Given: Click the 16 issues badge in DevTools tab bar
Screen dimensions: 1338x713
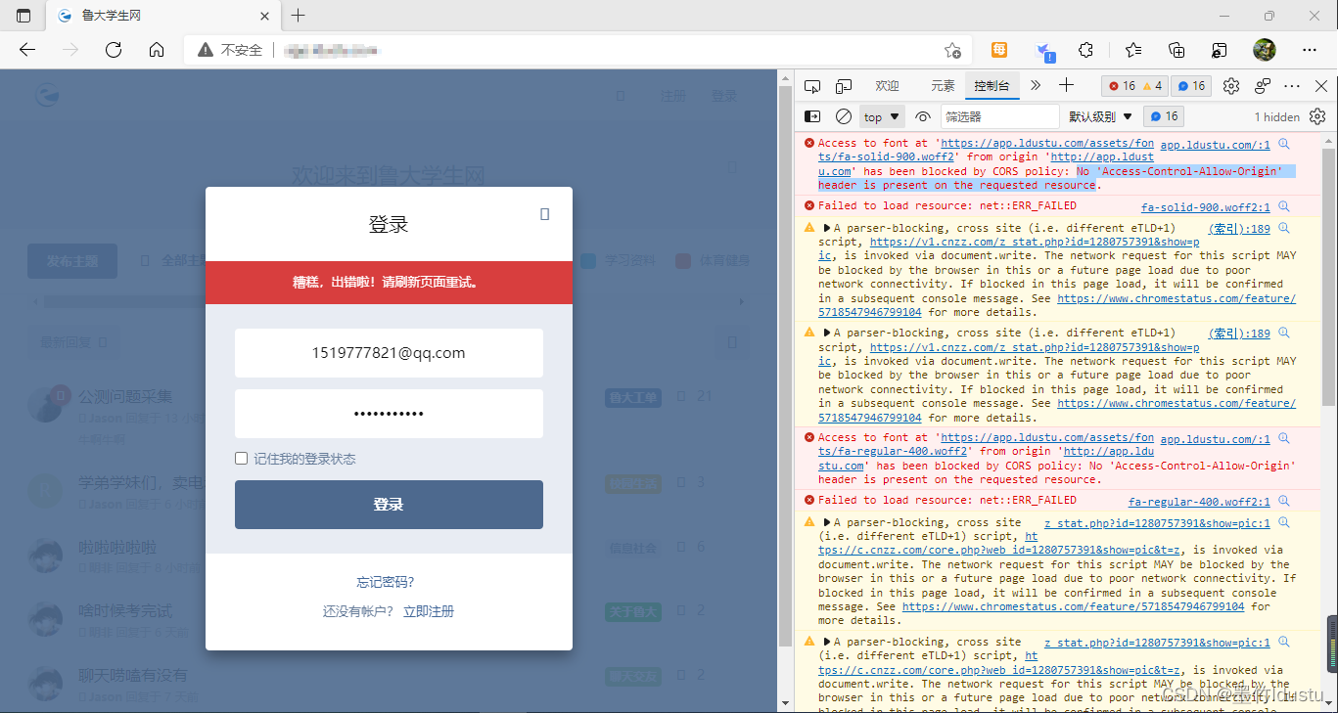Looking at the screenshot, I should pyautogui.click(x=1192, y=86).
